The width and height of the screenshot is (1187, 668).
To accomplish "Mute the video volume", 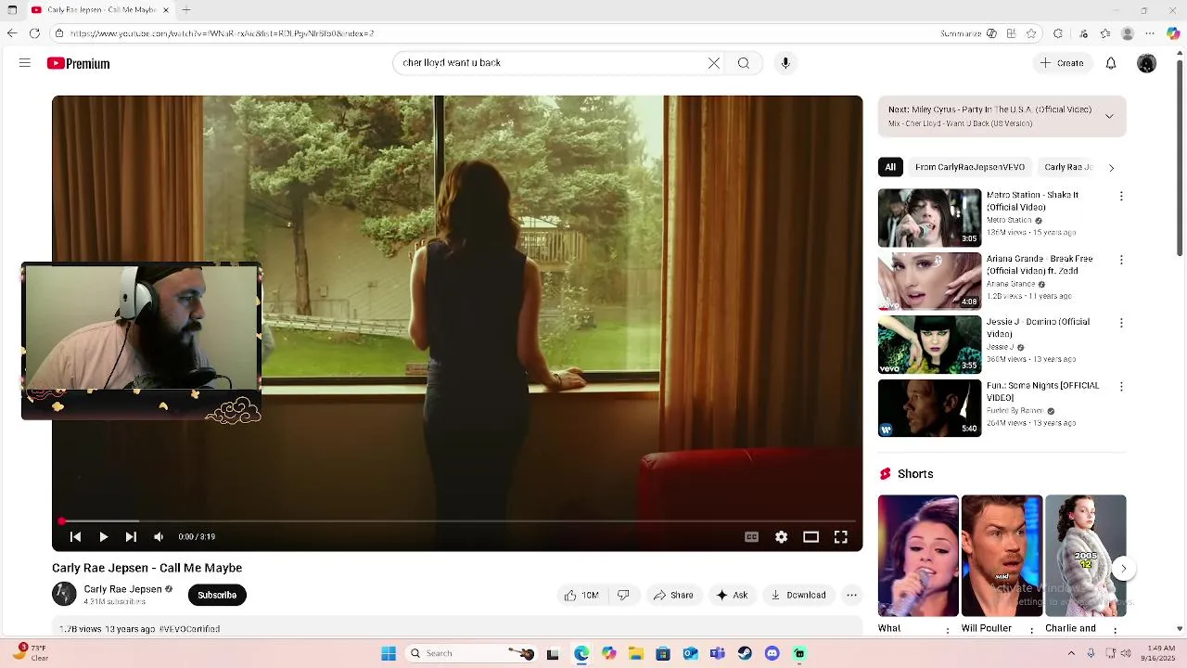I will click(159, 536).
